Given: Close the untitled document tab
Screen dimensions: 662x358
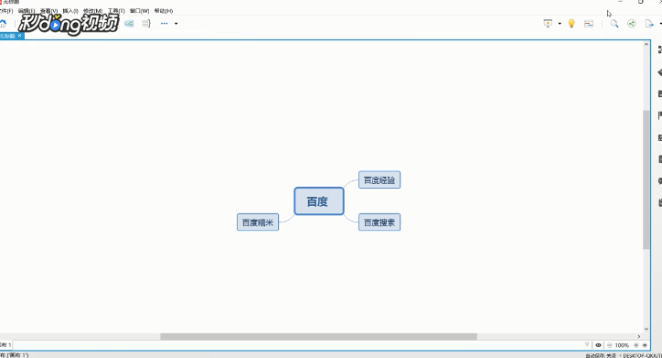Looking at the screenshot, I should point(19,36).
